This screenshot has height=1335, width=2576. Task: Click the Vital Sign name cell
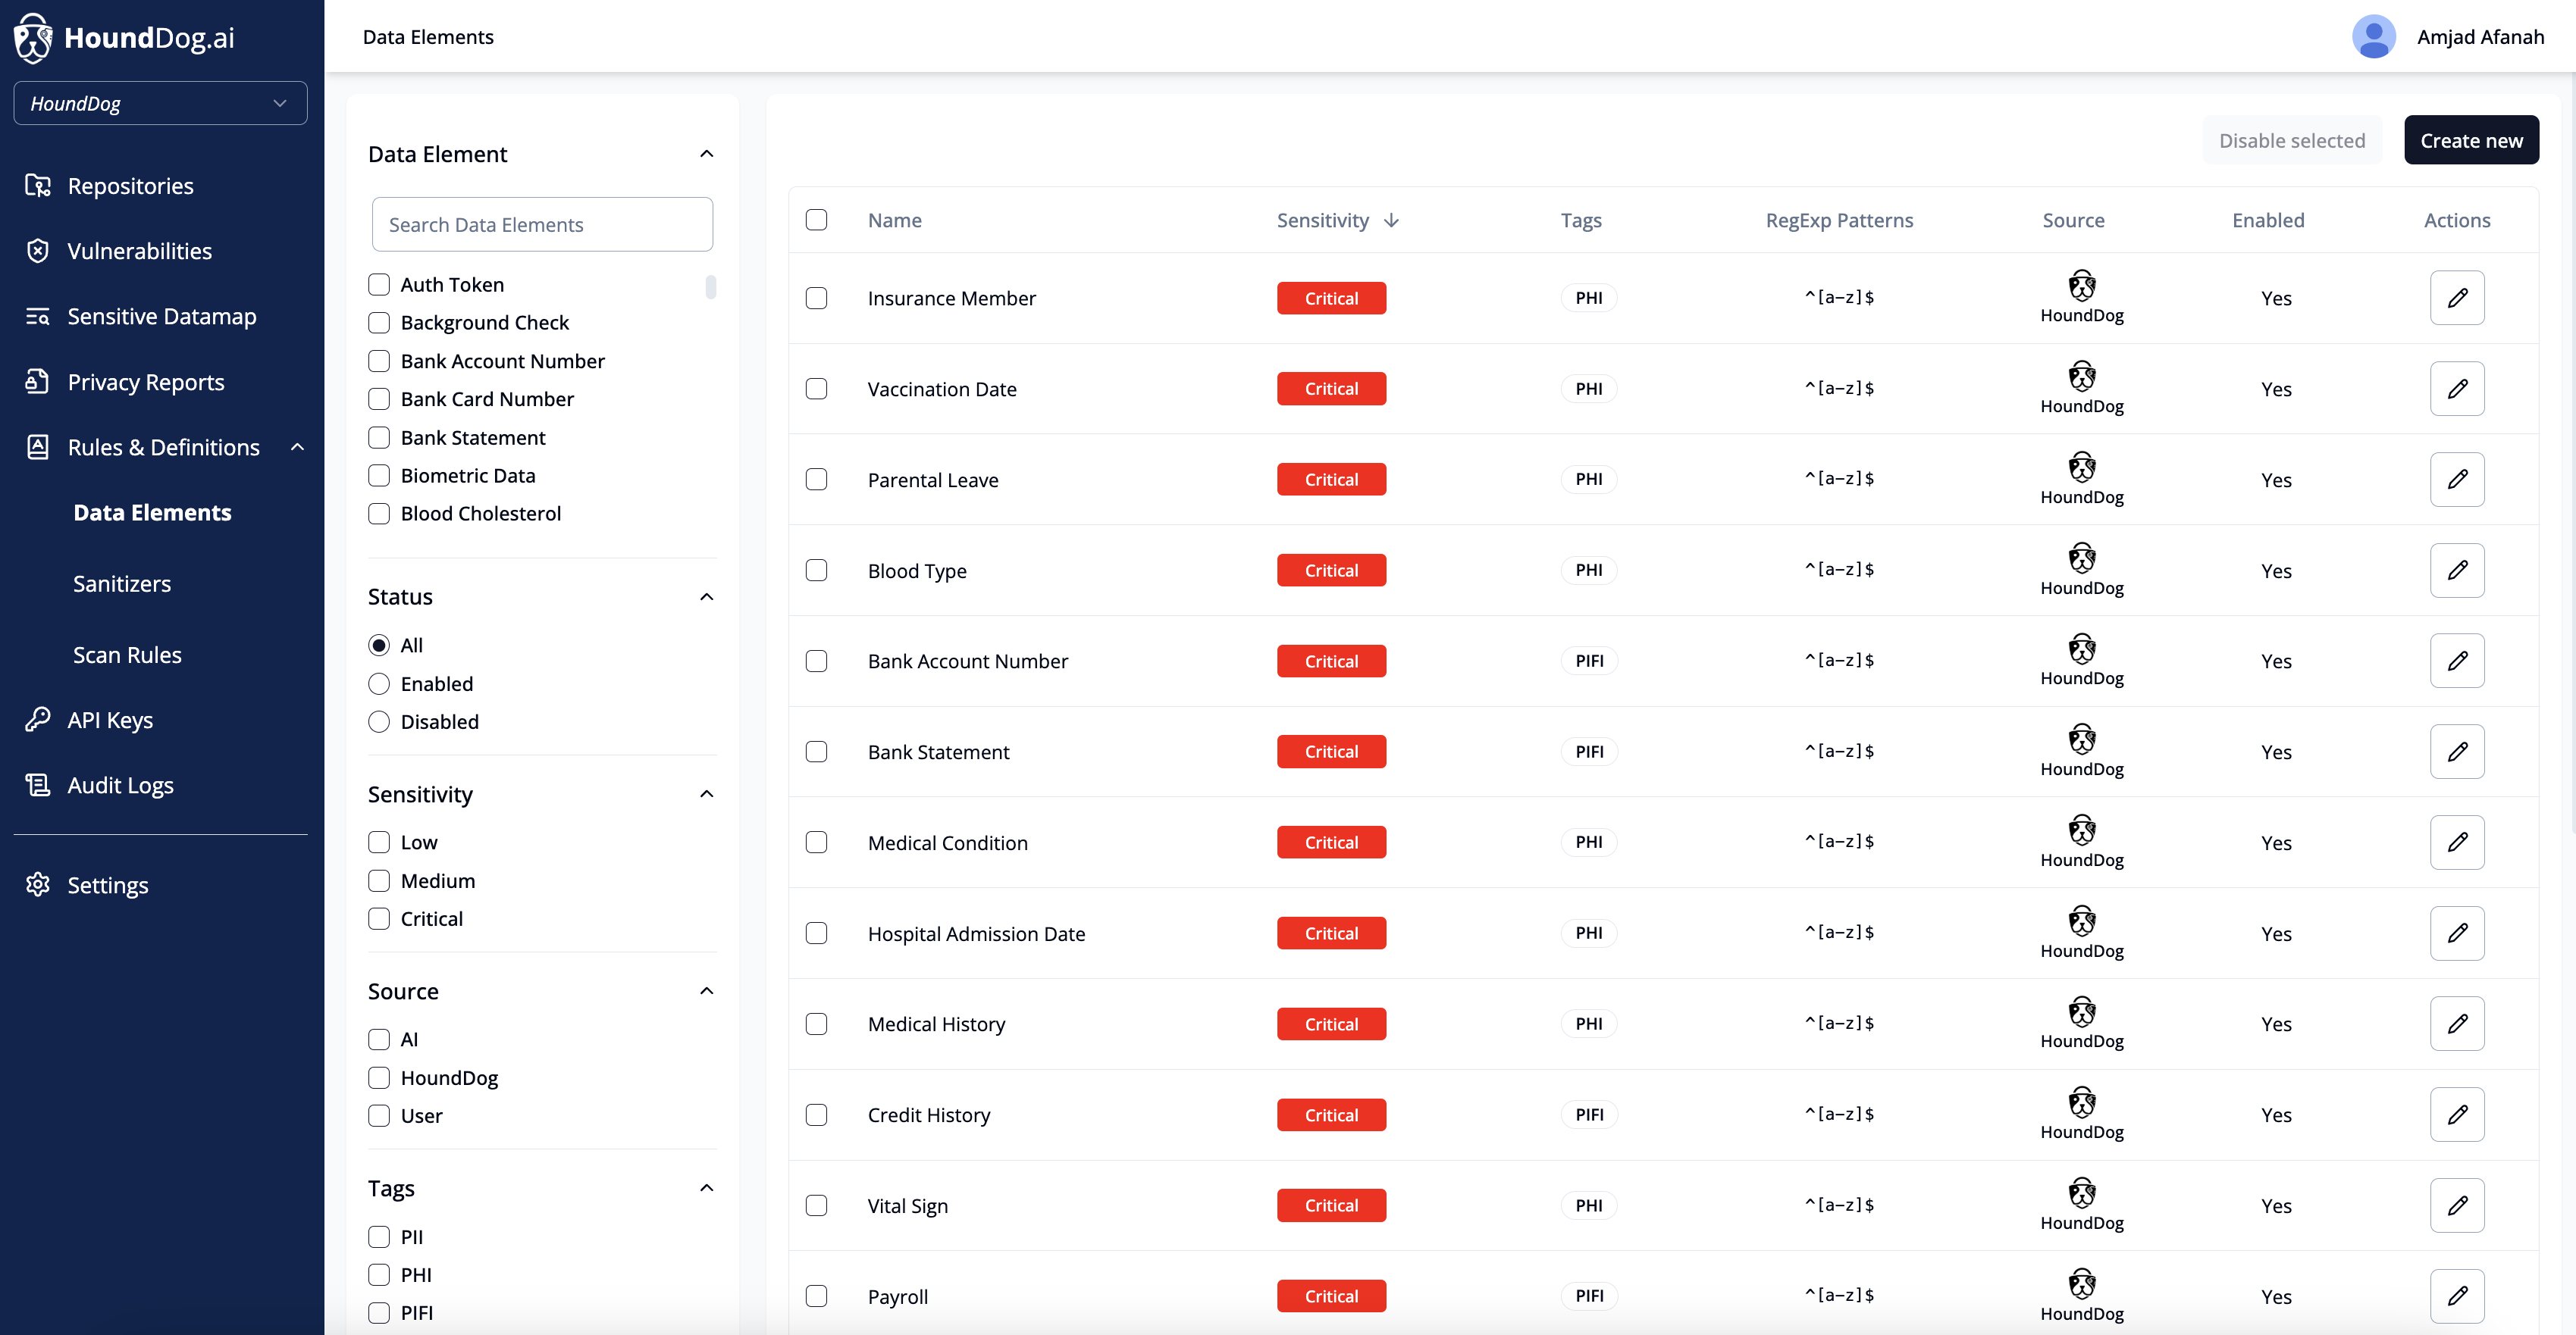(x=907, y=1206)
